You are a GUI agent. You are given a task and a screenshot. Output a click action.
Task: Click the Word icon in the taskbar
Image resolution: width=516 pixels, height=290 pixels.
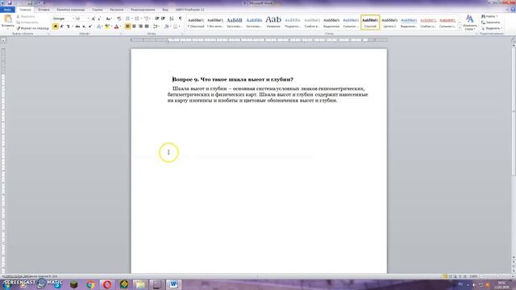click(173, 284)
